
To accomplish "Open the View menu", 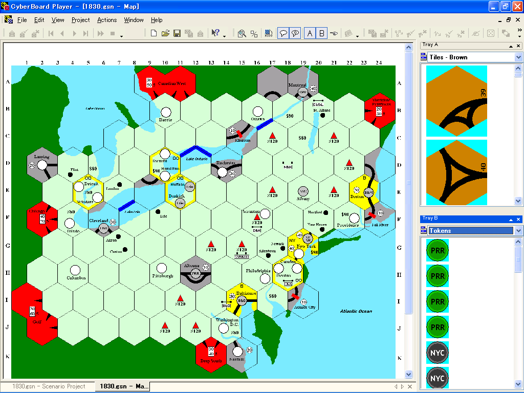I will [58, 20].
